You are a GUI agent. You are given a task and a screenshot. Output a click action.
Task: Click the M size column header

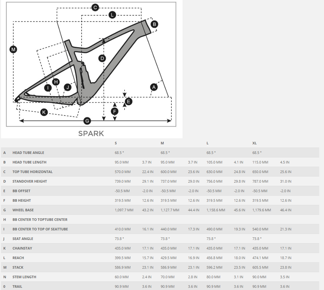point(162,143)
